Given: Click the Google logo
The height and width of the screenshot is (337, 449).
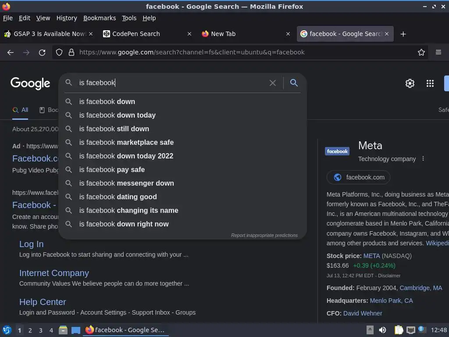Looking at the screenshot, I should (30, 83).
